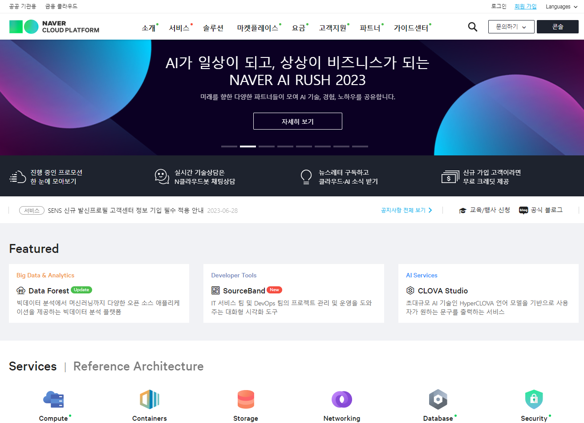Open the 공식 블로그 link

point(547,210)
